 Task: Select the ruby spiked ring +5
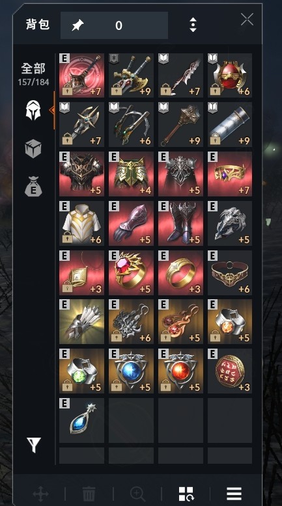pyautogui.click(x=131, y=273)
